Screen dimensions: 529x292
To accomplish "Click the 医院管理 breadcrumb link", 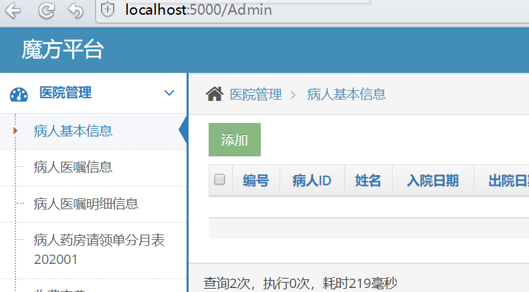I will (255, 94).
